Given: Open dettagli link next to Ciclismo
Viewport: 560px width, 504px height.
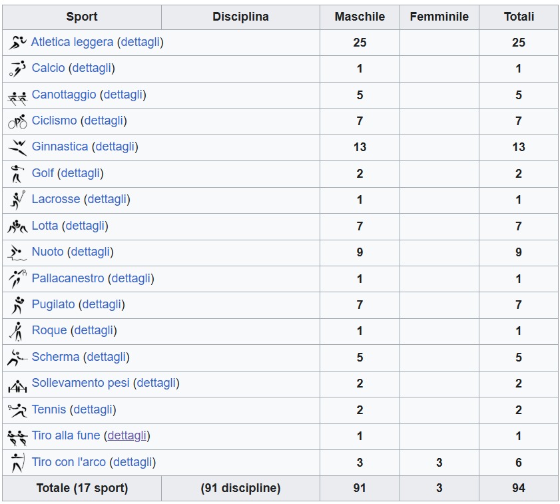Looking at the screenshot, I should pos(104,121).
